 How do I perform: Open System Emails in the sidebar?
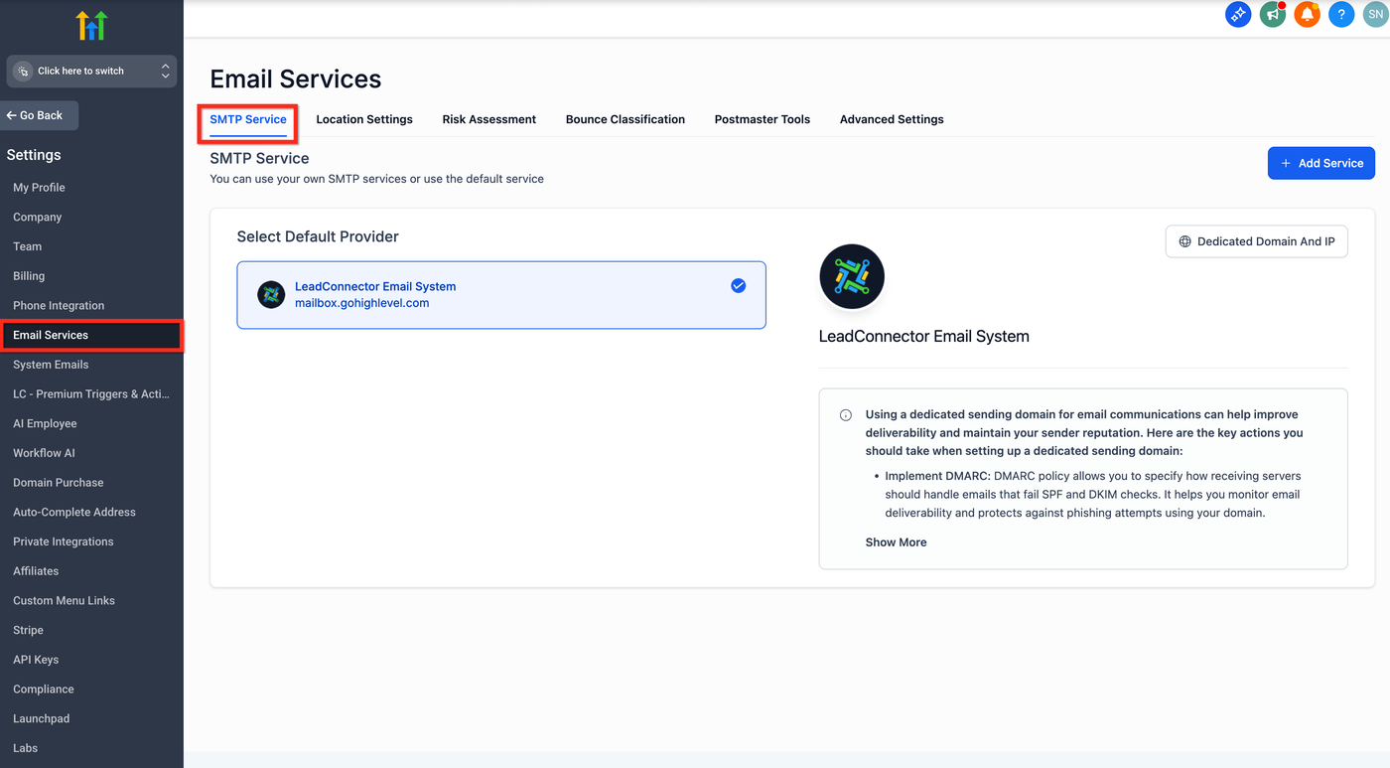[51, 365]
